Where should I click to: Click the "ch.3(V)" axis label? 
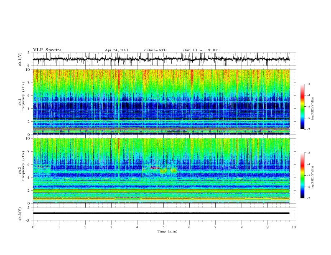coord(20,214)
